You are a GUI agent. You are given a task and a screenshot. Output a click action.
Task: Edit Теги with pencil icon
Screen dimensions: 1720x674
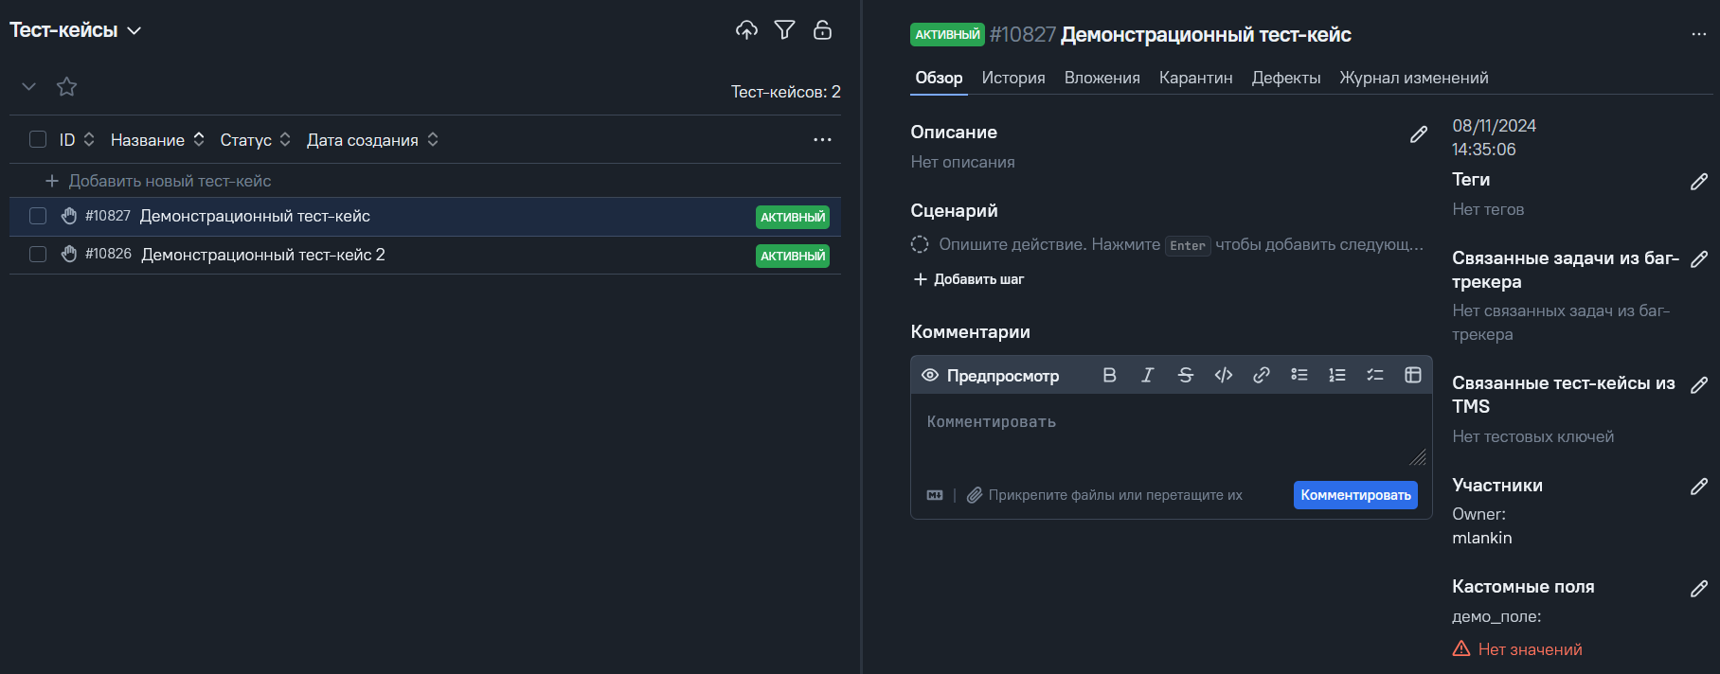(1698, 181)
